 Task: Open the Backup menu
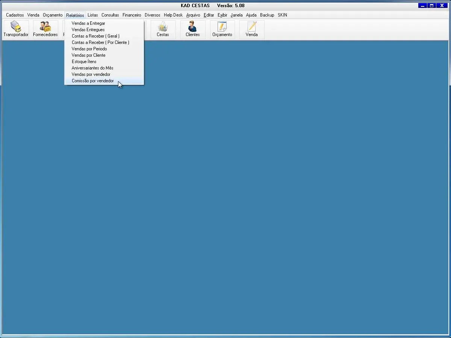pos(267,15)
